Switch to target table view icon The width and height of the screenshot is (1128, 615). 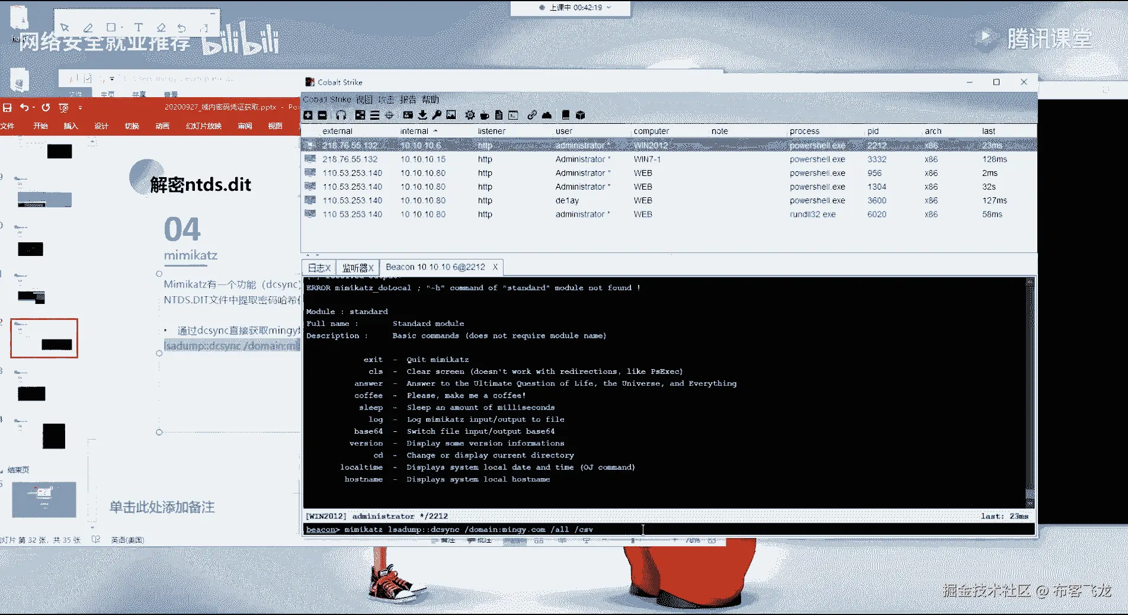389,115
